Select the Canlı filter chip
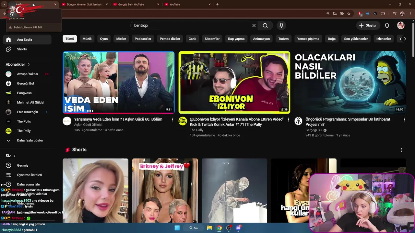 (x=193, y=39)
